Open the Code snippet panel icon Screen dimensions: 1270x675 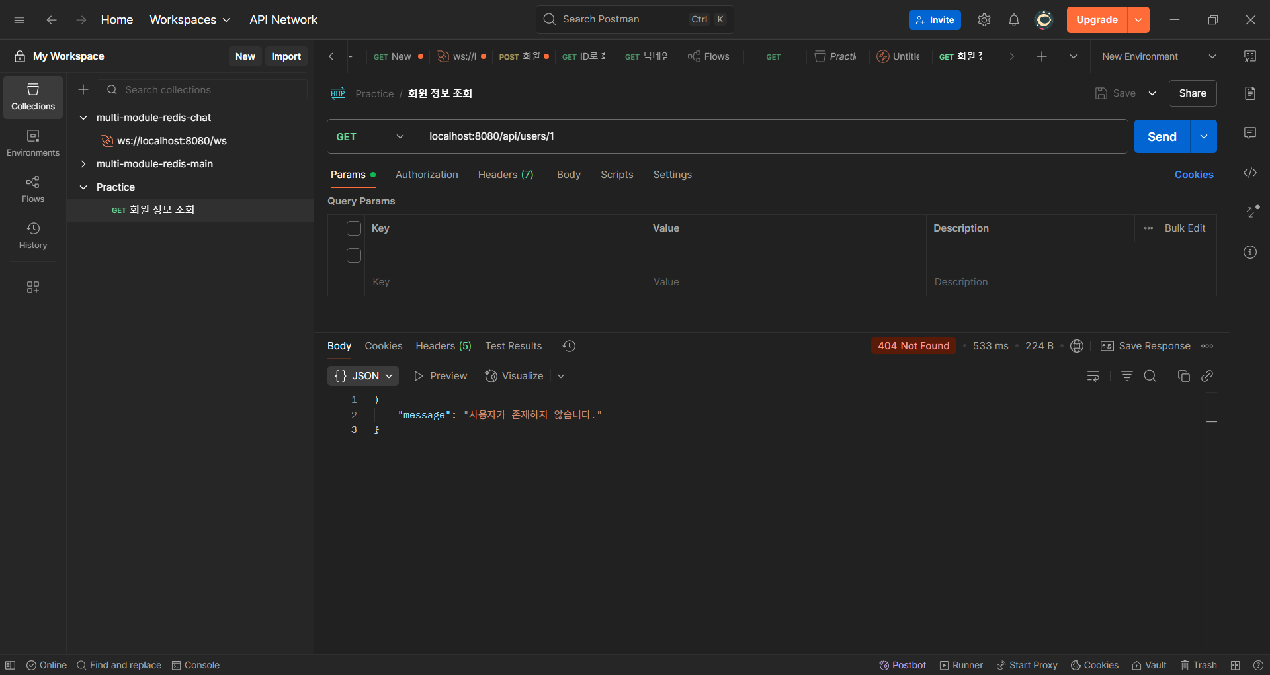(1250, 173)
